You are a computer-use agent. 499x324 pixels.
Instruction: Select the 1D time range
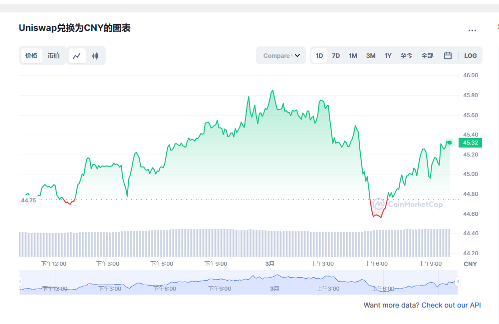point(319,56)
